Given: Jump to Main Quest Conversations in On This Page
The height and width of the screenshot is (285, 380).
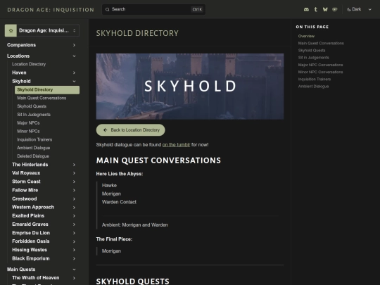Looking at the screenshot, I should tap(321, 43).
